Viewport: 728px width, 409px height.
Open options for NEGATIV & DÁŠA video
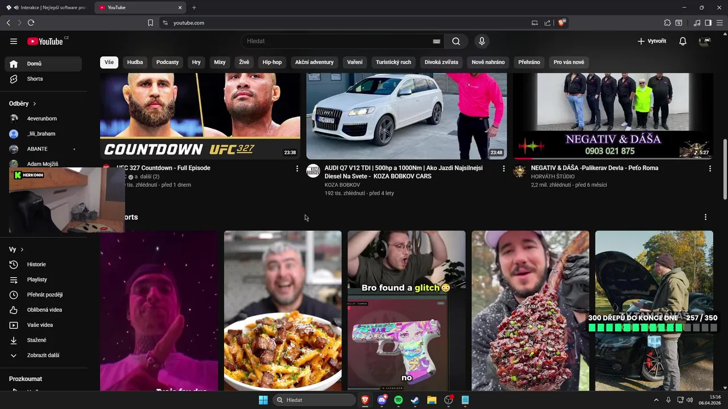(710, 169)
